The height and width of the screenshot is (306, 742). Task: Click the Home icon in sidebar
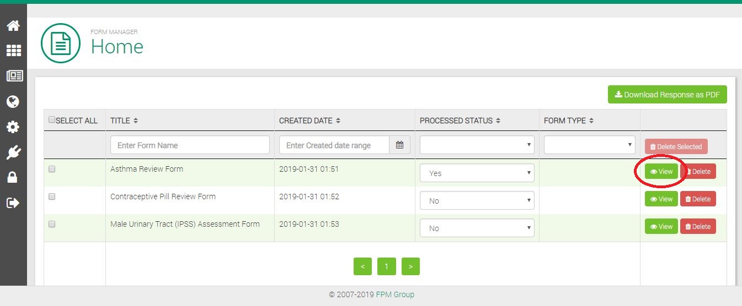click(x=13, y=26)
